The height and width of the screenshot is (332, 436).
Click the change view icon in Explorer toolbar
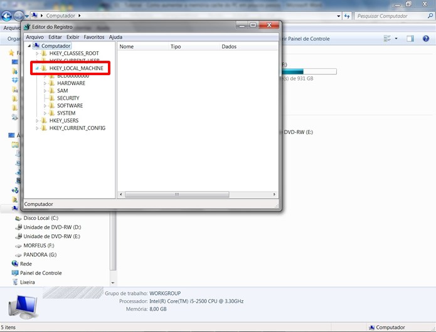[387, 39]
